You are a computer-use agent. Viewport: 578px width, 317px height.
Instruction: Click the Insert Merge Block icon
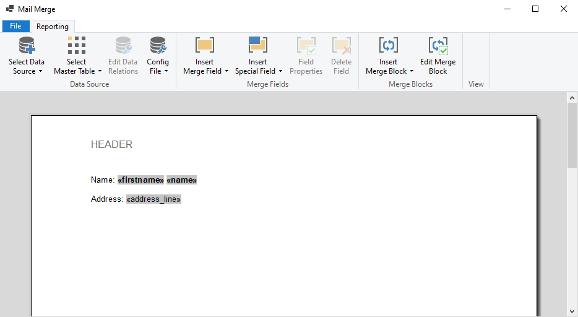click(x=389, y=45)
